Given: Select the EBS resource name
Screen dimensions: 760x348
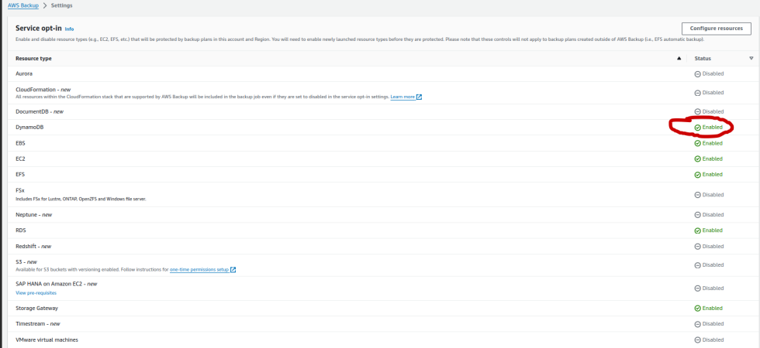Looking at the screenshot, I should (20, 143).
